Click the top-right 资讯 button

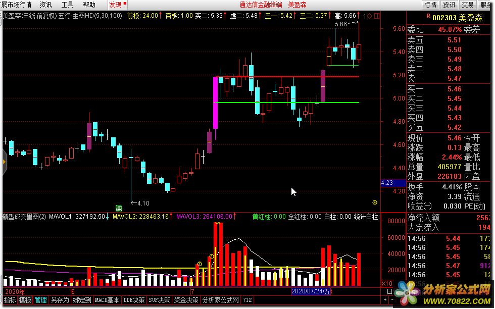[449, 5]
